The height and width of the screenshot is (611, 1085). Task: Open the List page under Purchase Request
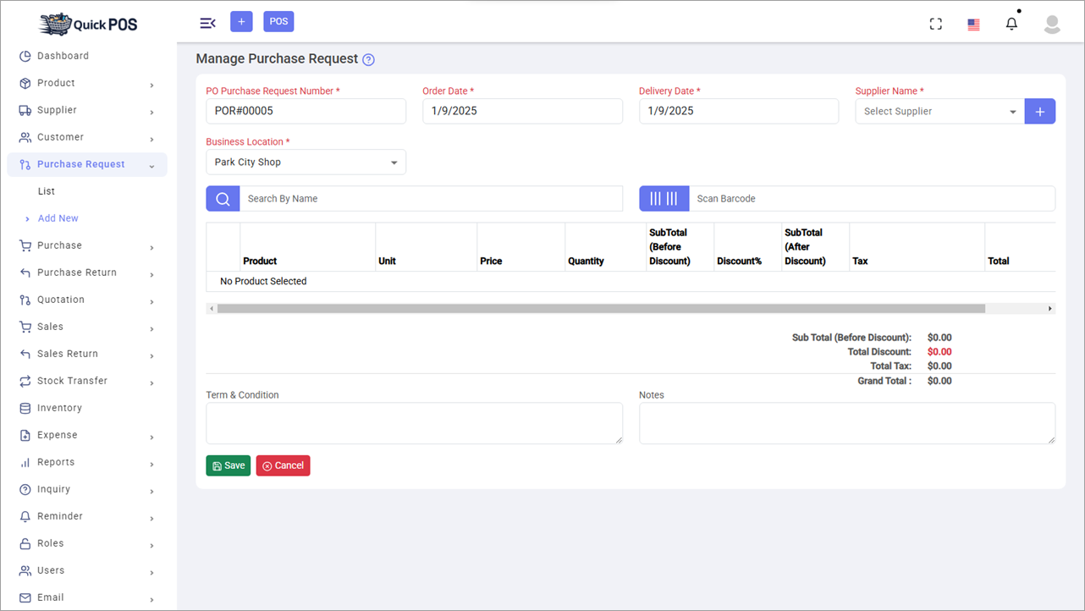click(46, 190)
